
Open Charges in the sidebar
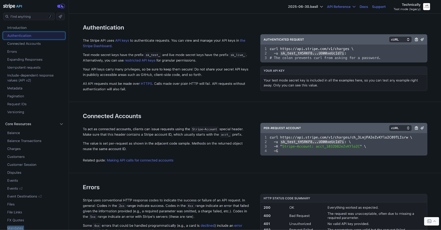coord(14,149)
